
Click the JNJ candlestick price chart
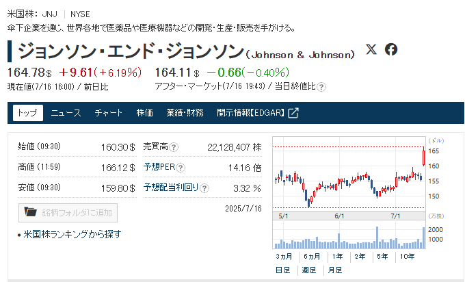point(349,175)
